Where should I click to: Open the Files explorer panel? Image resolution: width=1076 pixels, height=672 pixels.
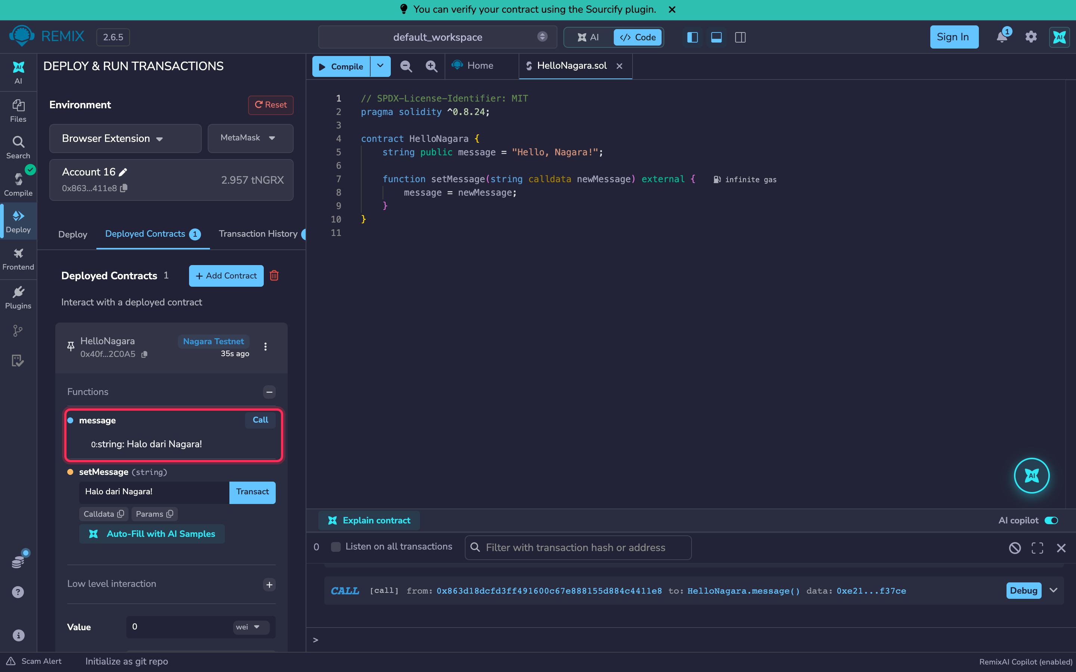(x=18, y=111)
